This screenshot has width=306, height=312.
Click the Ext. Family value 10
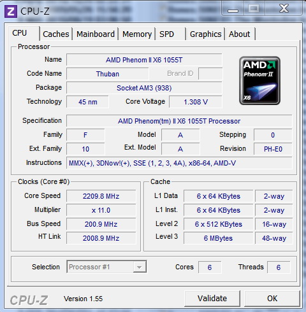[85, 149]
